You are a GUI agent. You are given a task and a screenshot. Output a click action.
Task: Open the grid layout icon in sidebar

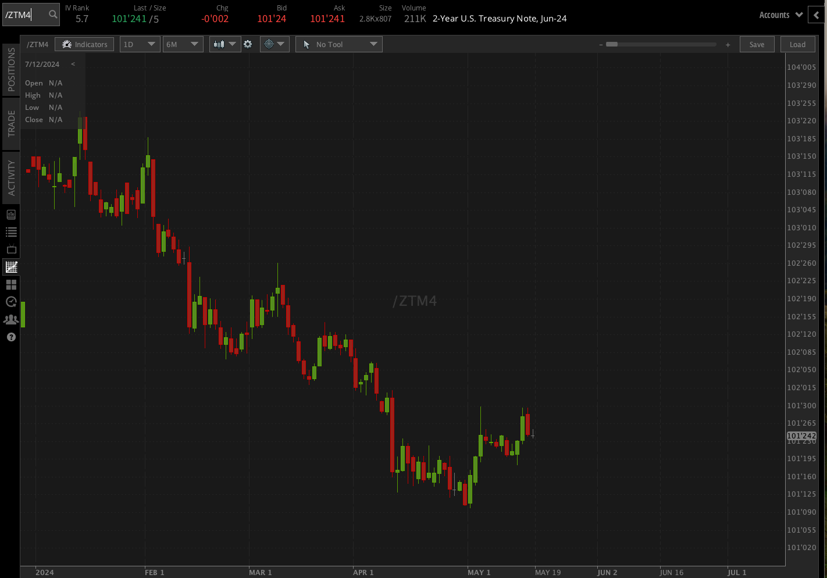tap(11, 284)
